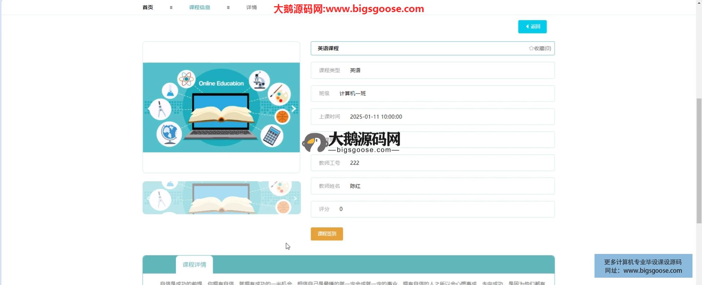
Task: Click the 收藏 star icon
Action: (531, 48)
